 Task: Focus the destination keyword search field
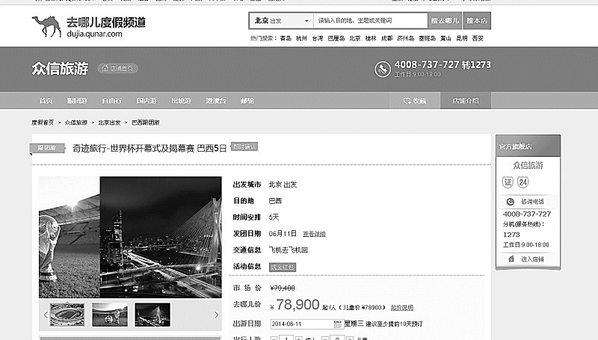pos(370,21)
